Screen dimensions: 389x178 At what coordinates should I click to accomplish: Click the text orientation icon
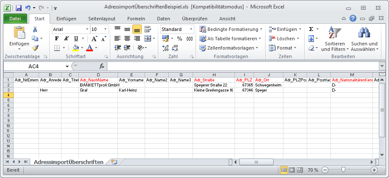coord(141,47)
